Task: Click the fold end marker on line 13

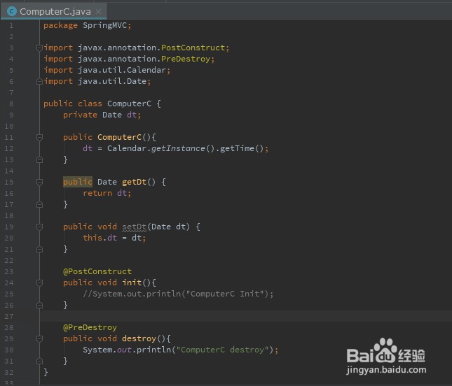Action: click(40, 160)
